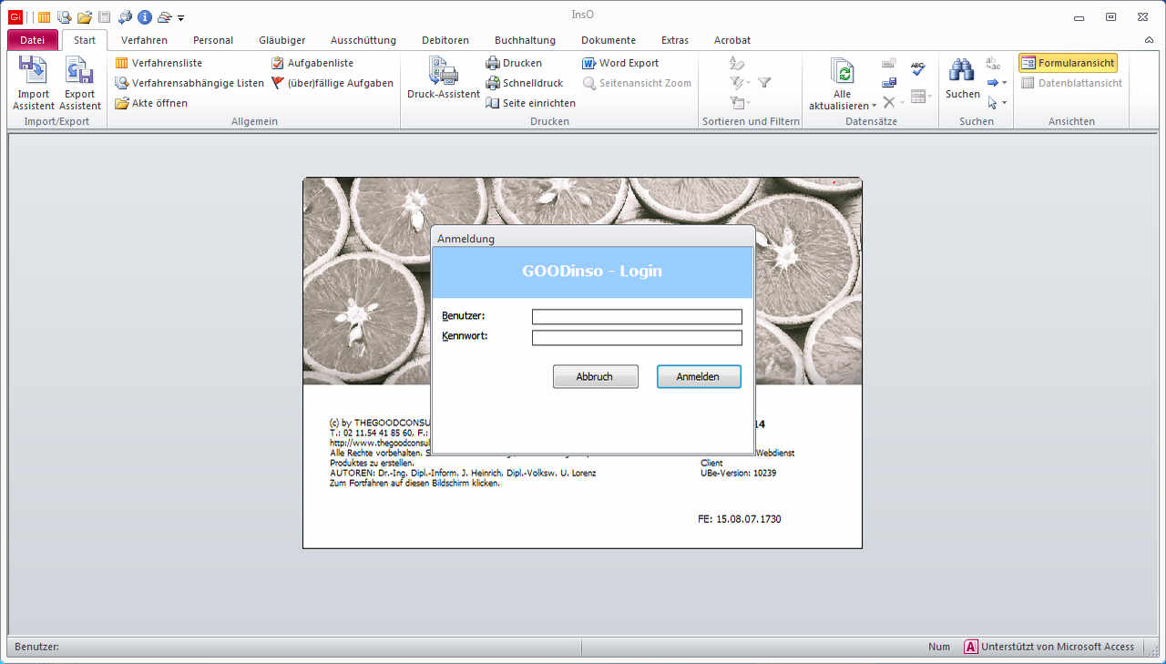This screenshot has width=1166, height=664.
Task: Click the replace ab-ac icon
Action: click(x=993, y=63)
